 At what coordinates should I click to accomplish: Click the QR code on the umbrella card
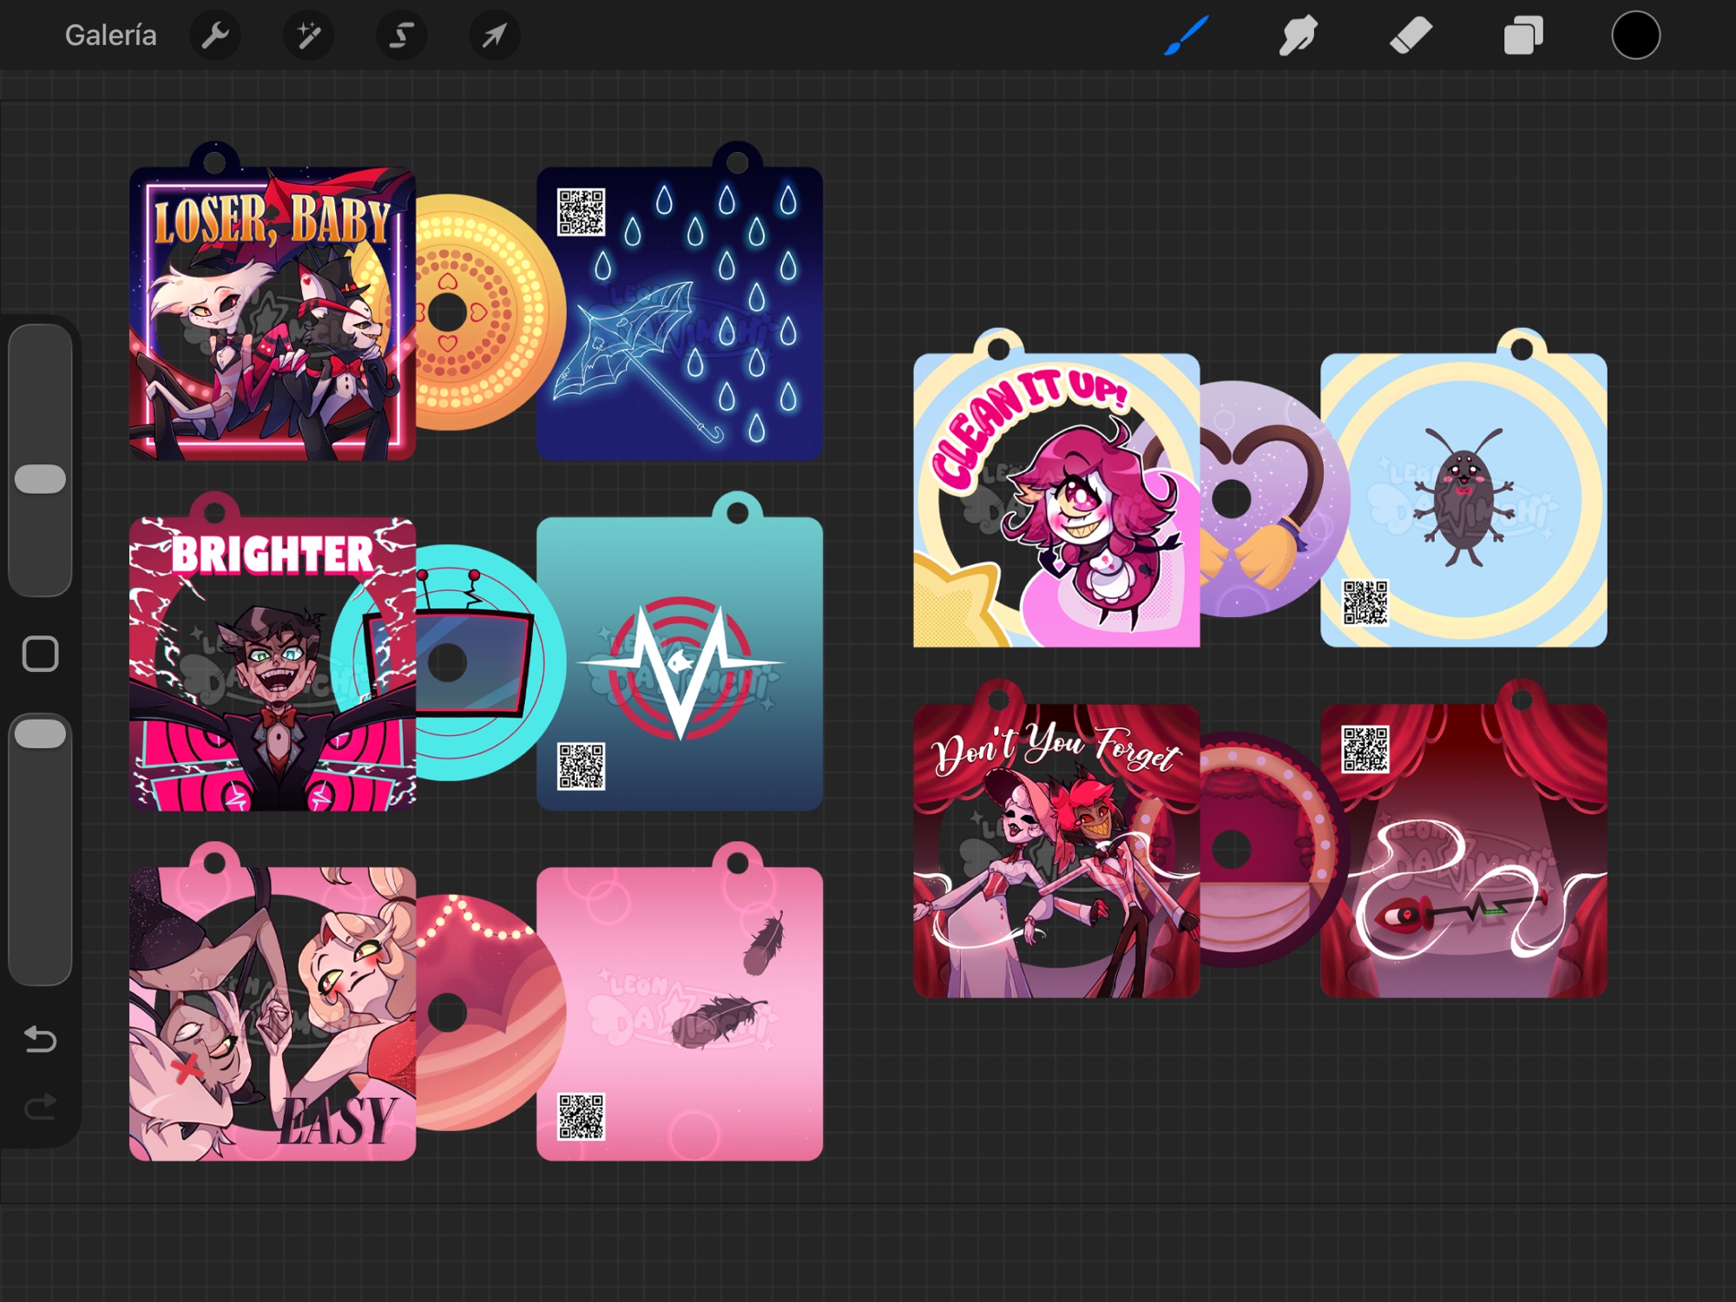tap(581, 212)
